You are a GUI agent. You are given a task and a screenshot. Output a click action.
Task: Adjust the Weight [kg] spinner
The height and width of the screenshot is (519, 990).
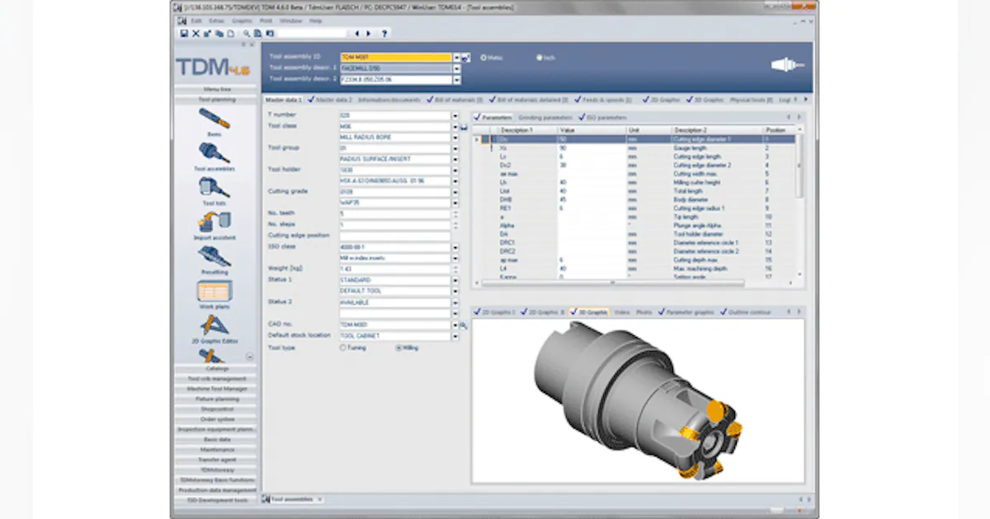(x=455, y=269)
